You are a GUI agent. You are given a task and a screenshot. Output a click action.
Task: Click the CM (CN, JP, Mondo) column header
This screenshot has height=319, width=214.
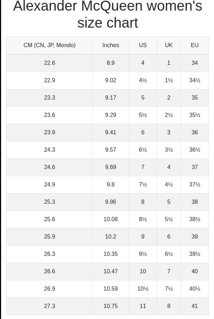click(50, 45)
